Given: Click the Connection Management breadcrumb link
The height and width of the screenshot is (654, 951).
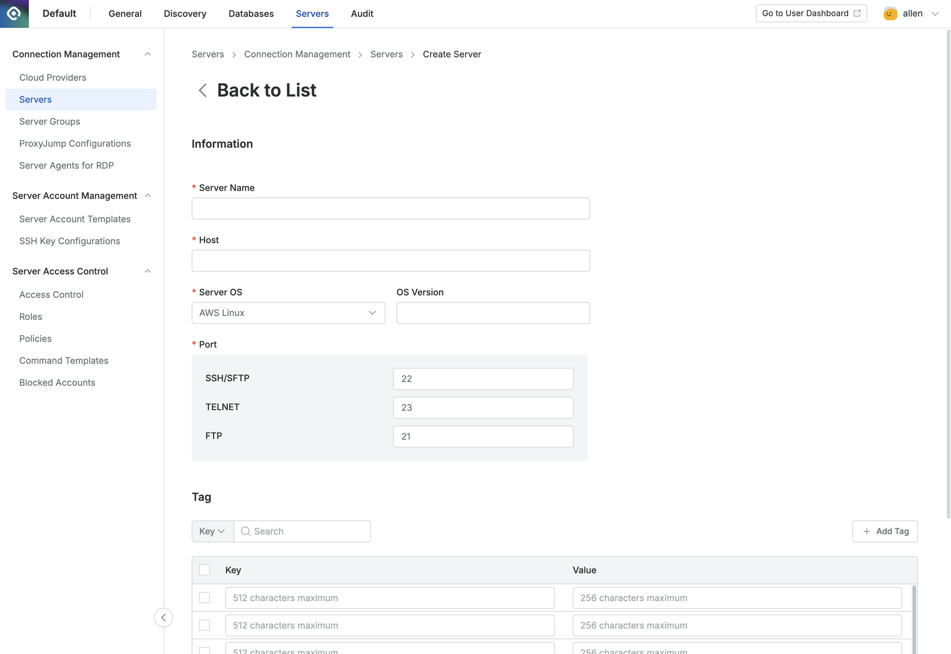Looking at the screenshot, I should [297, 54].
